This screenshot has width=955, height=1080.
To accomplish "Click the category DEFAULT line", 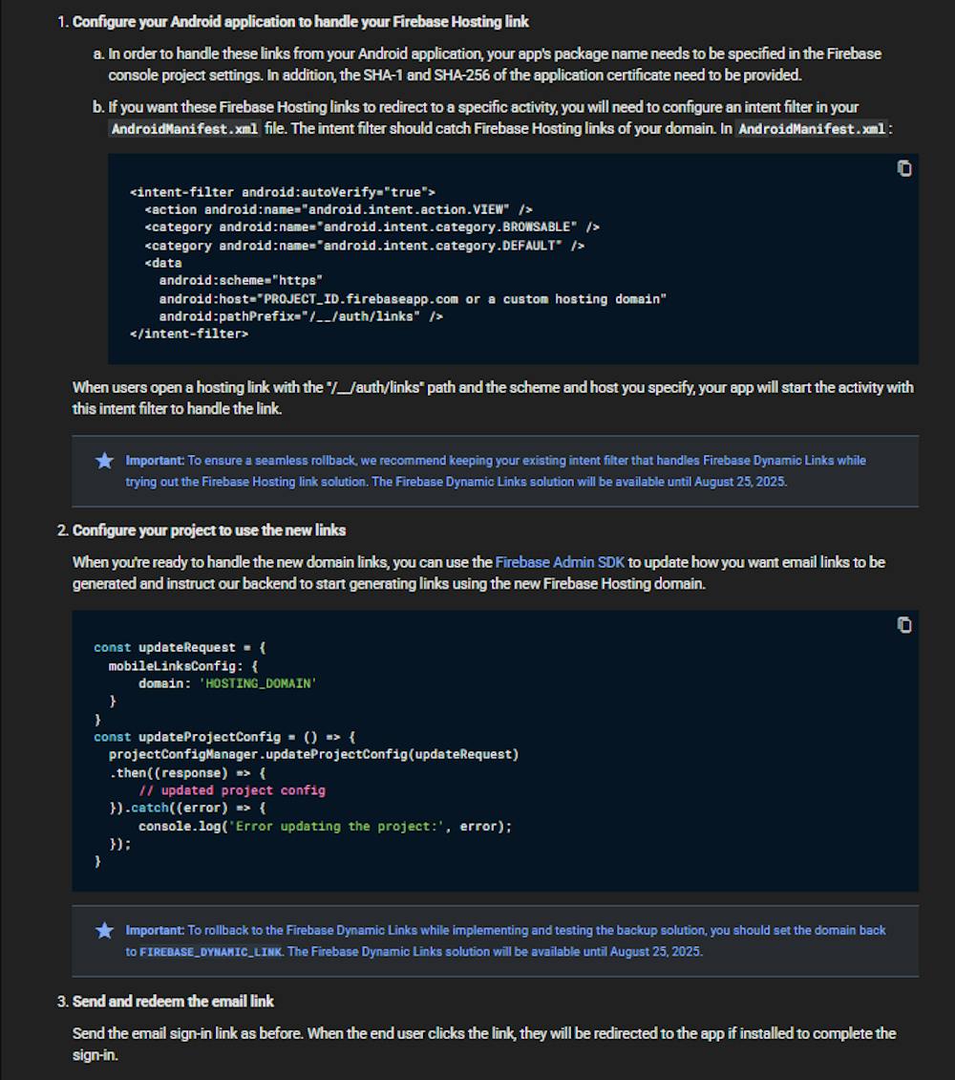I will 365,246.
